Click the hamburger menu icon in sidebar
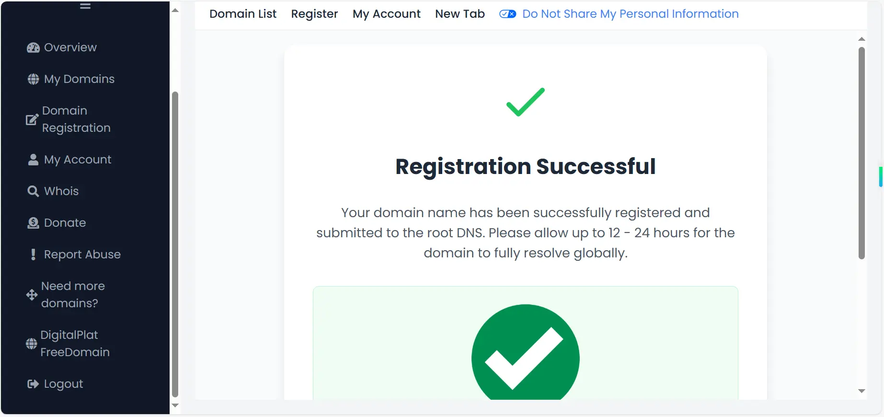Viewport: 884px width, 417px height. [x=85, y=6]
